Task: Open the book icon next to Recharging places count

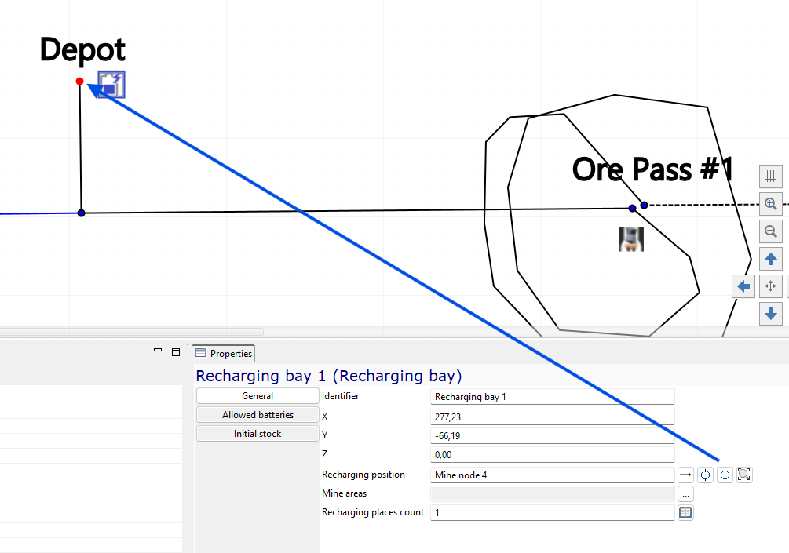Action: click(685, 512)
